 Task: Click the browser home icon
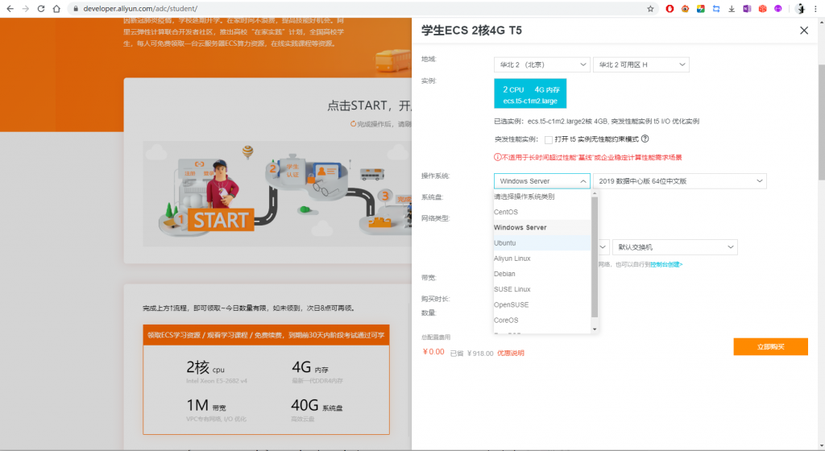[x=56, y=9]
